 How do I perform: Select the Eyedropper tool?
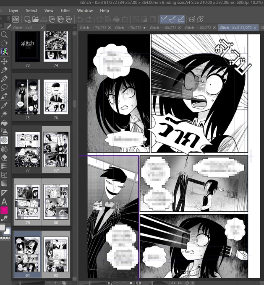tap(4, 105)
